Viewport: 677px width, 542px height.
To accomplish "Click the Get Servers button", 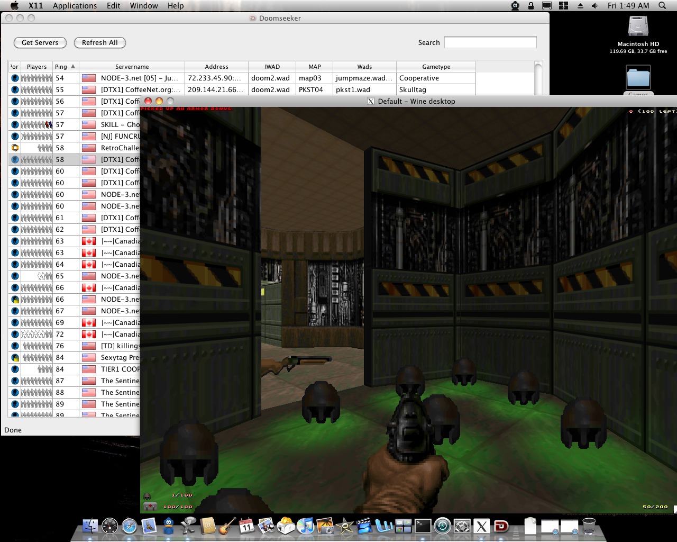I will pyautogui.click(x=40, y=42).
